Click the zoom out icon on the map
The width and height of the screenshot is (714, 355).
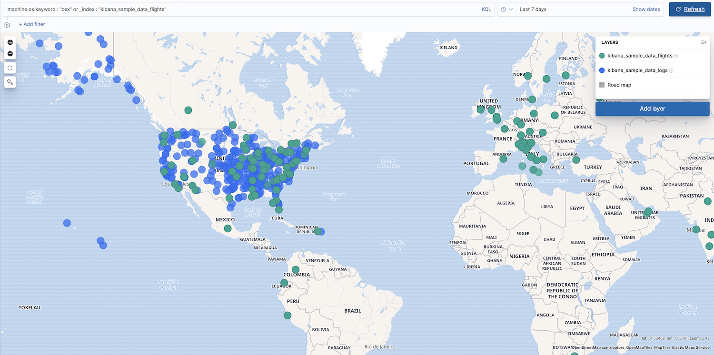(10, 53)
